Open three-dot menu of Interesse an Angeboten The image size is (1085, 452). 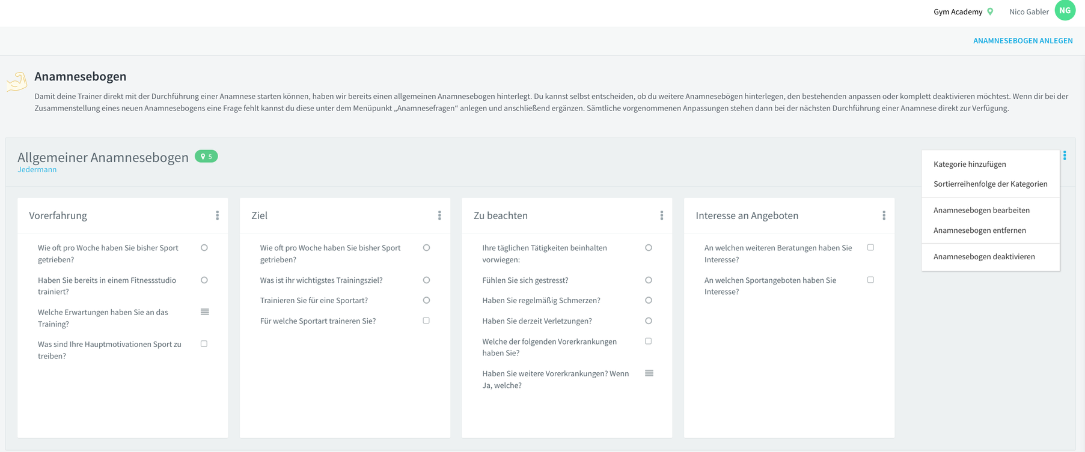[x=884, y=215]
